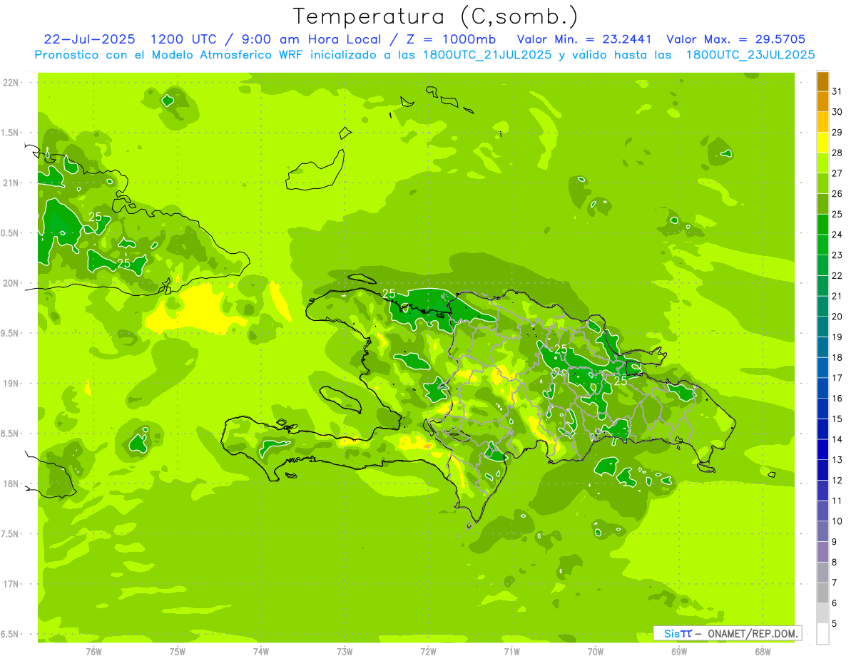This screenshot has height=661, width=856.
Task: Select the '73W' longitude axis label
Action: (345, 651)
